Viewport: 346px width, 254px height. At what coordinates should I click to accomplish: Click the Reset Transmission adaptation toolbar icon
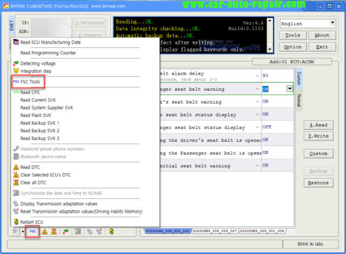click(x=99, y=231)
